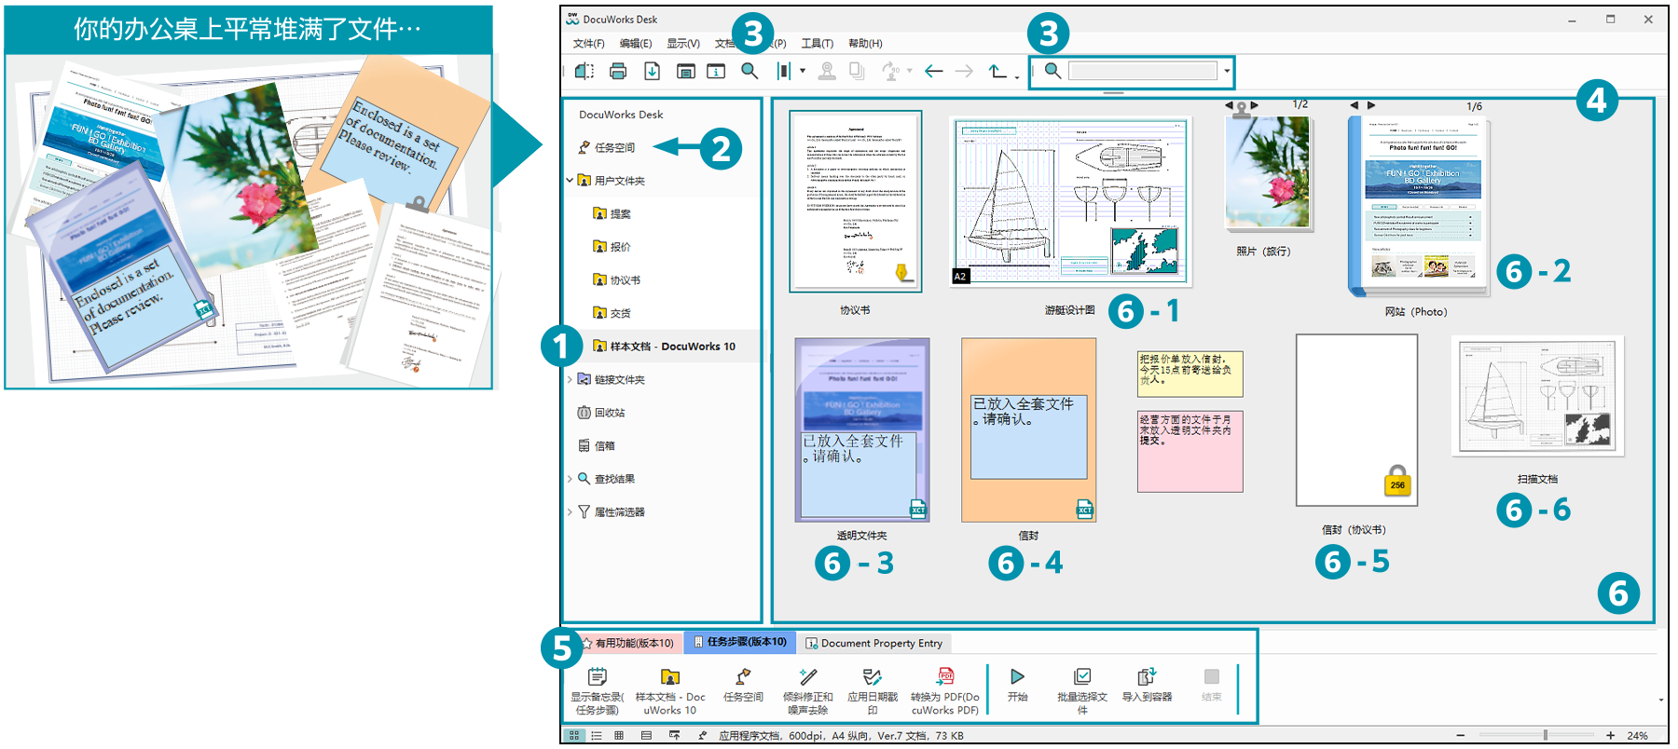Expand the 链接文件夹 tree node

(x=570, y=379)
